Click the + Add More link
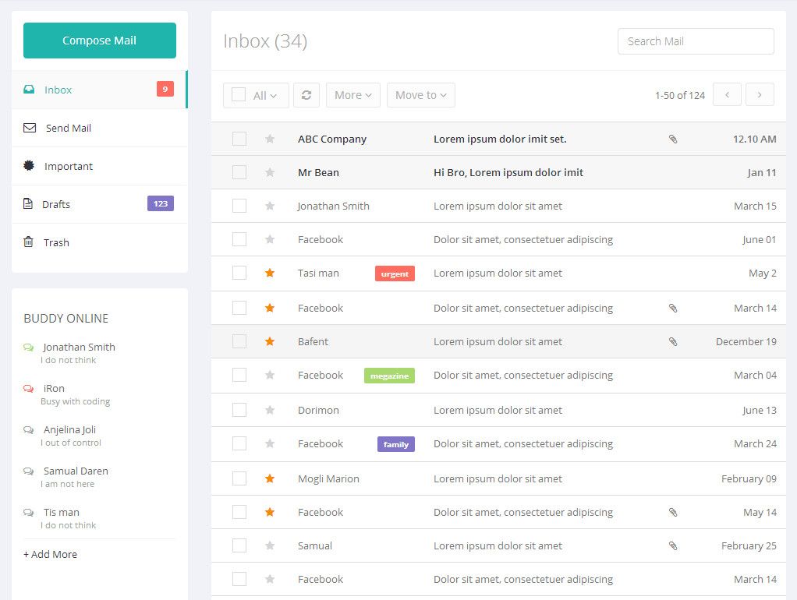Viewport: 797px width, 600px height. (x=50, y=554)
